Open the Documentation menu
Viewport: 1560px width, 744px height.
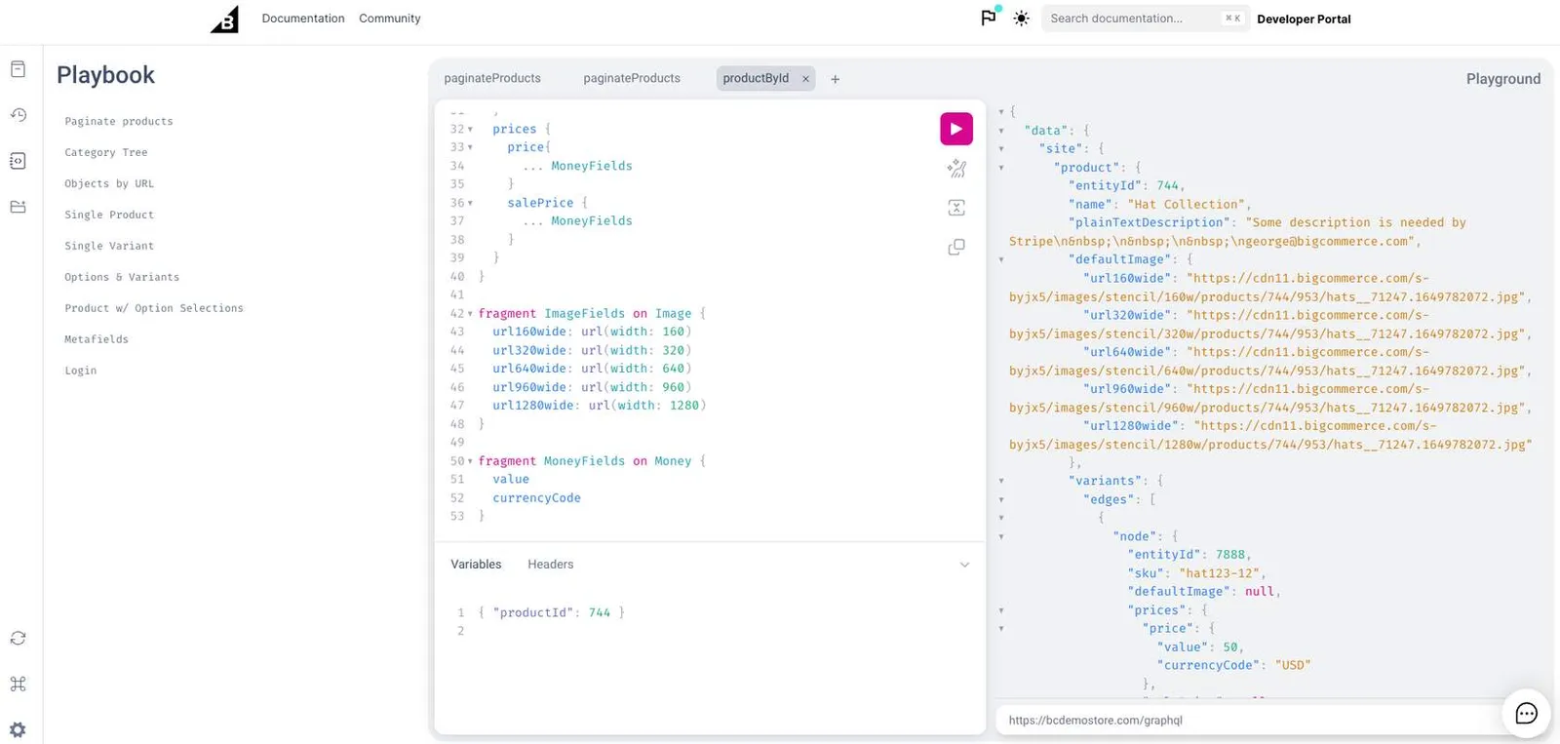click(x=303, y=19)
